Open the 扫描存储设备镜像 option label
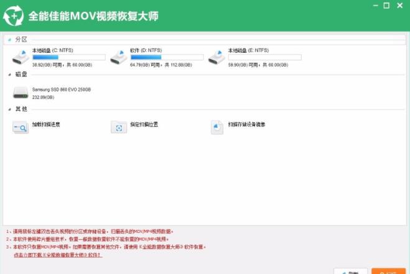Screen dimensions: 410x274 tap(246, 125)
